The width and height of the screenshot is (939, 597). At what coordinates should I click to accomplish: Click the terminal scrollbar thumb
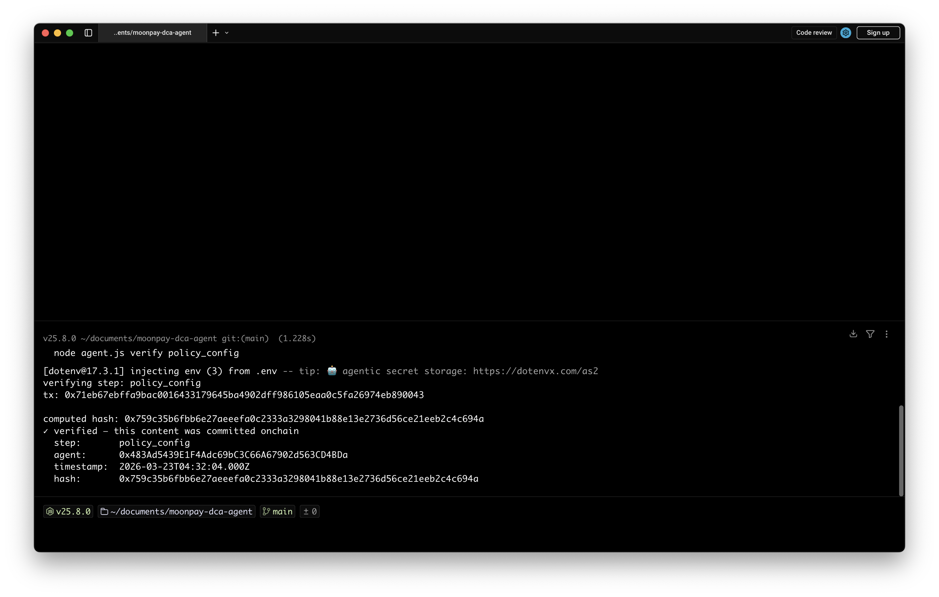pyautogui.click(x=901, y=451)
